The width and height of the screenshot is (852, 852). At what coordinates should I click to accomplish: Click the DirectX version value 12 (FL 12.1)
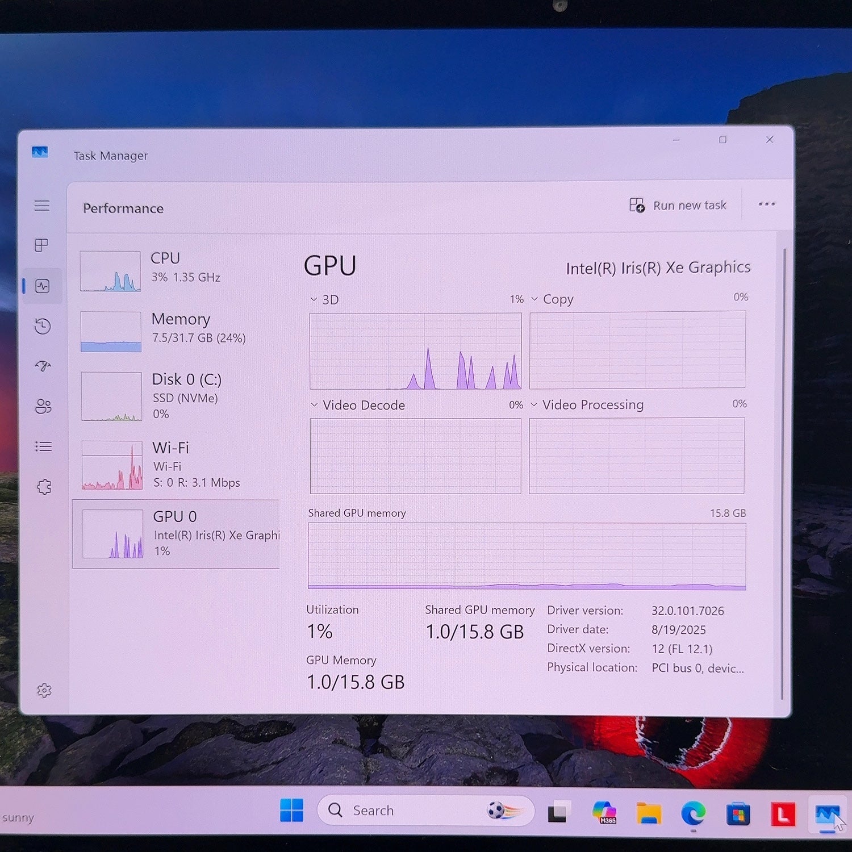click(x=682, y=649)
